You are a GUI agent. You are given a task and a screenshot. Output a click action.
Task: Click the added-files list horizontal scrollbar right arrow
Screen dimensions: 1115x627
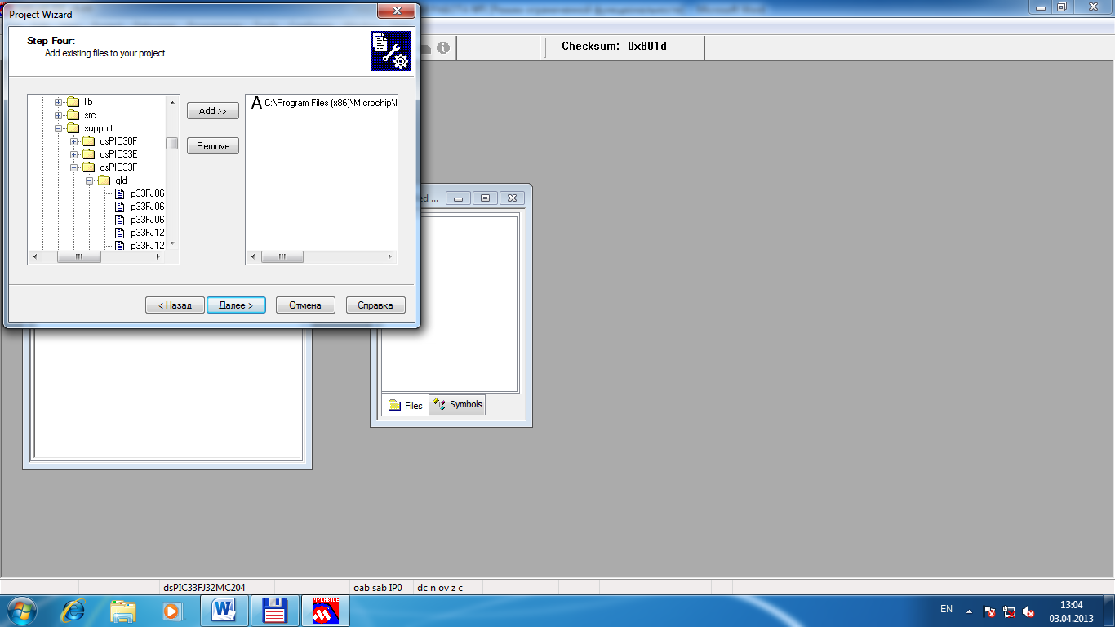point(390,256)
